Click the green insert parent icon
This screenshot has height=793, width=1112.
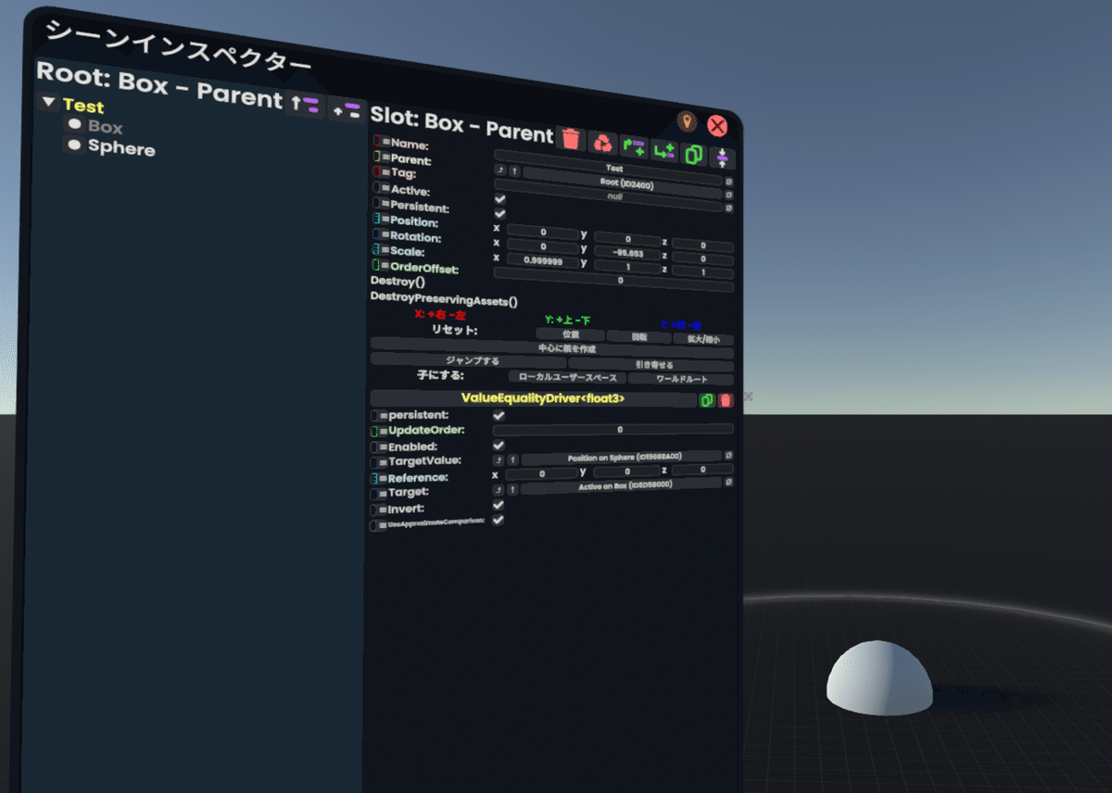pos(634,146)
